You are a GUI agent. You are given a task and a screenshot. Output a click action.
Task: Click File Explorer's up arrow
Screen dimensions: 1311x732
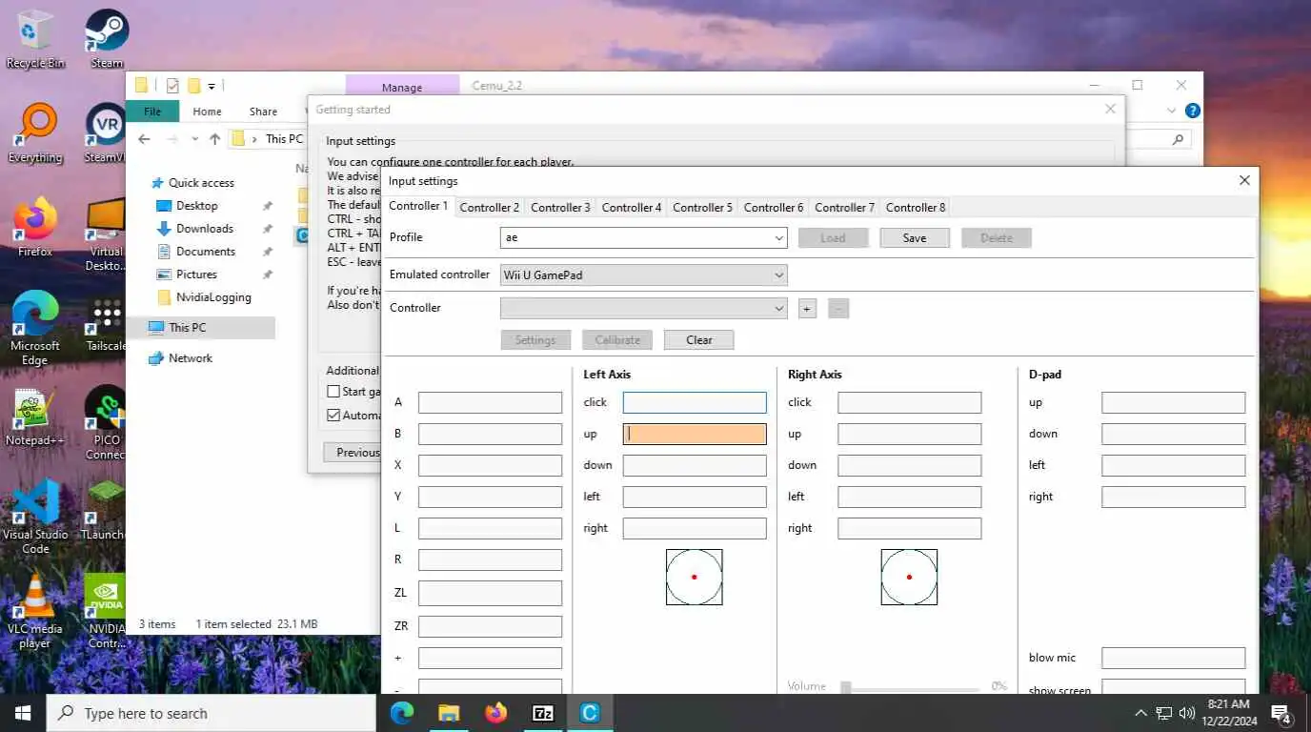214,139
